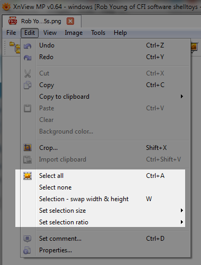Click the Crop tool icon
The width and height of the screenshot is (201, 265).
(x=28, y=147)
